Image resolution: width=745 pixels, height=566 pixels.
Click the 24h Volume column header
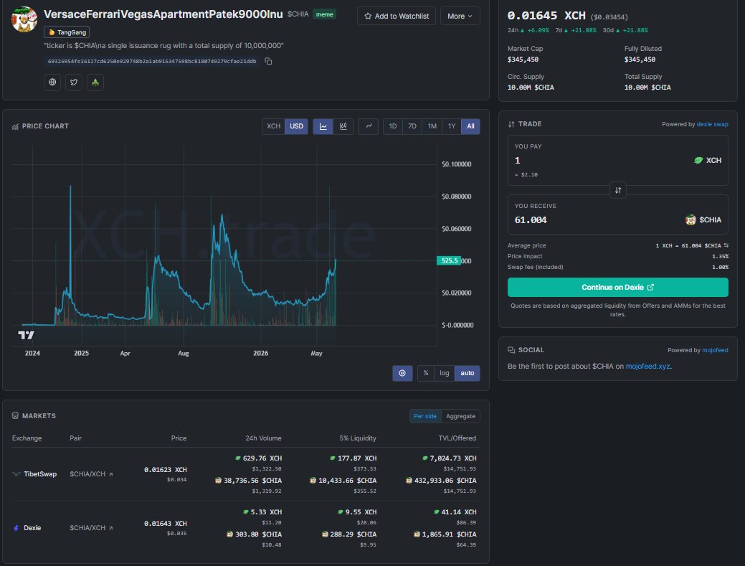click(263, 438)
